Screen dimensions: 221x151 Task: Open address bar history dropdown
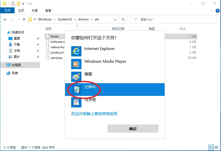pos(115,20)
